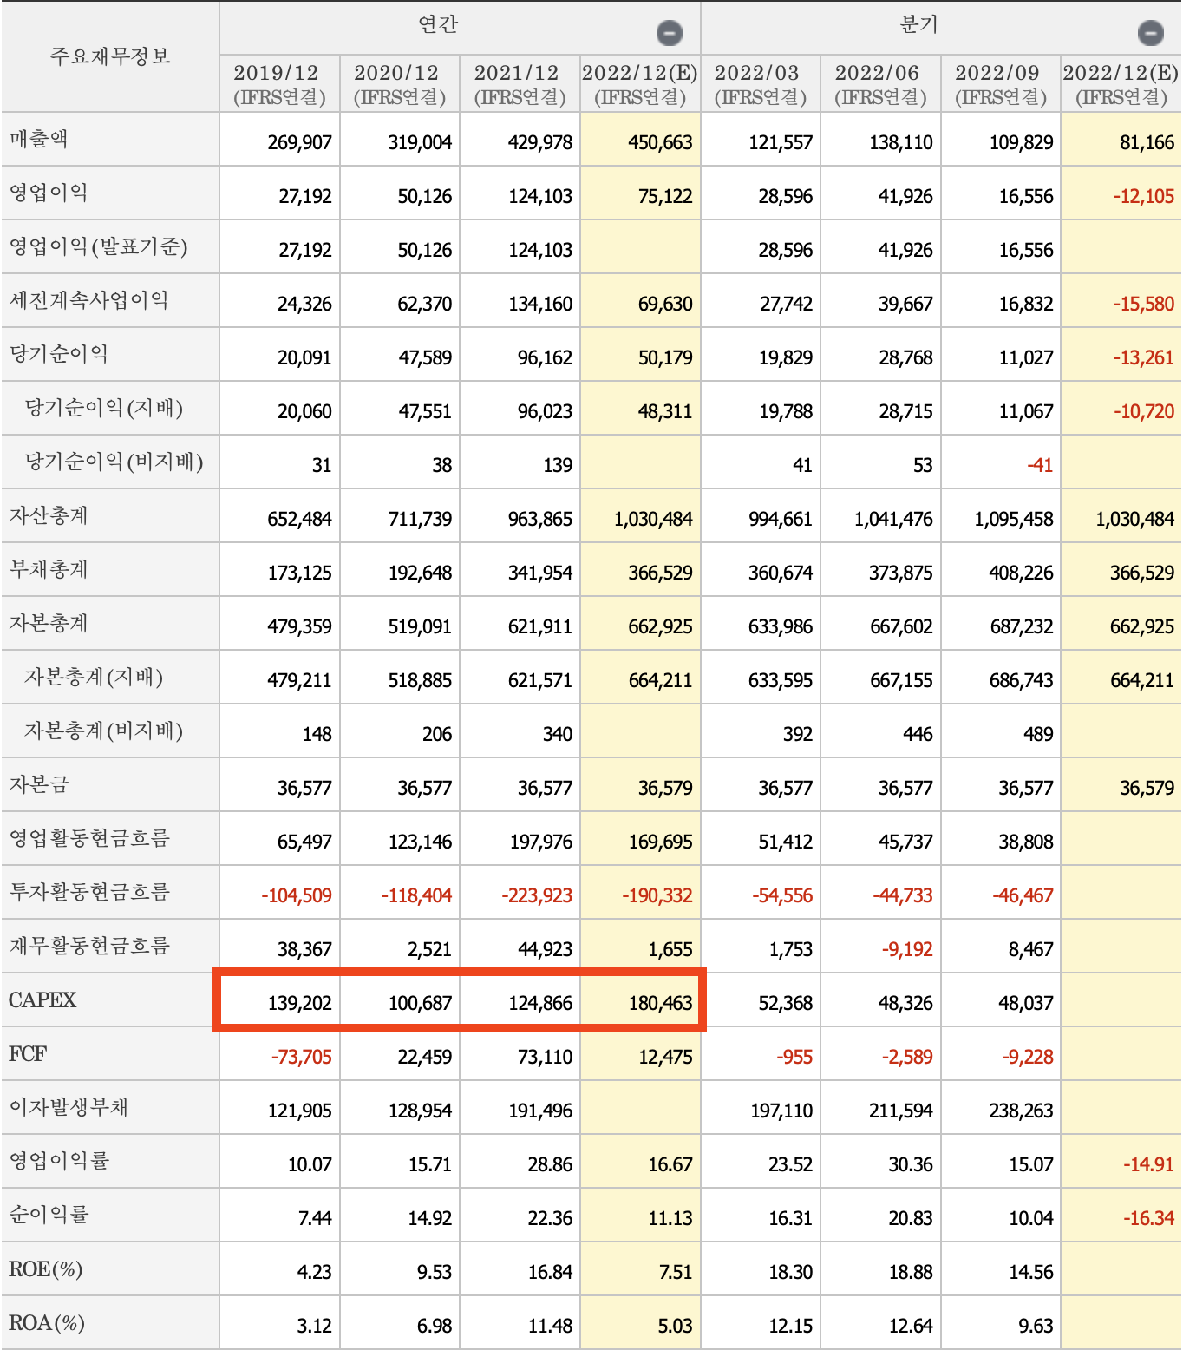
Task: Click the 영업이익(발표기준) row label
Action: (98, 246)
